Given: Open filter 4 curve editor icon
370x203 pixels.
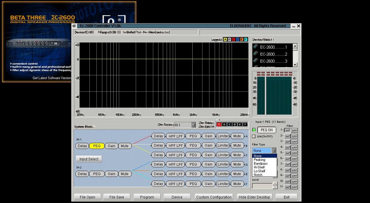Looking at the screenshot, I should tap(287, 148).
